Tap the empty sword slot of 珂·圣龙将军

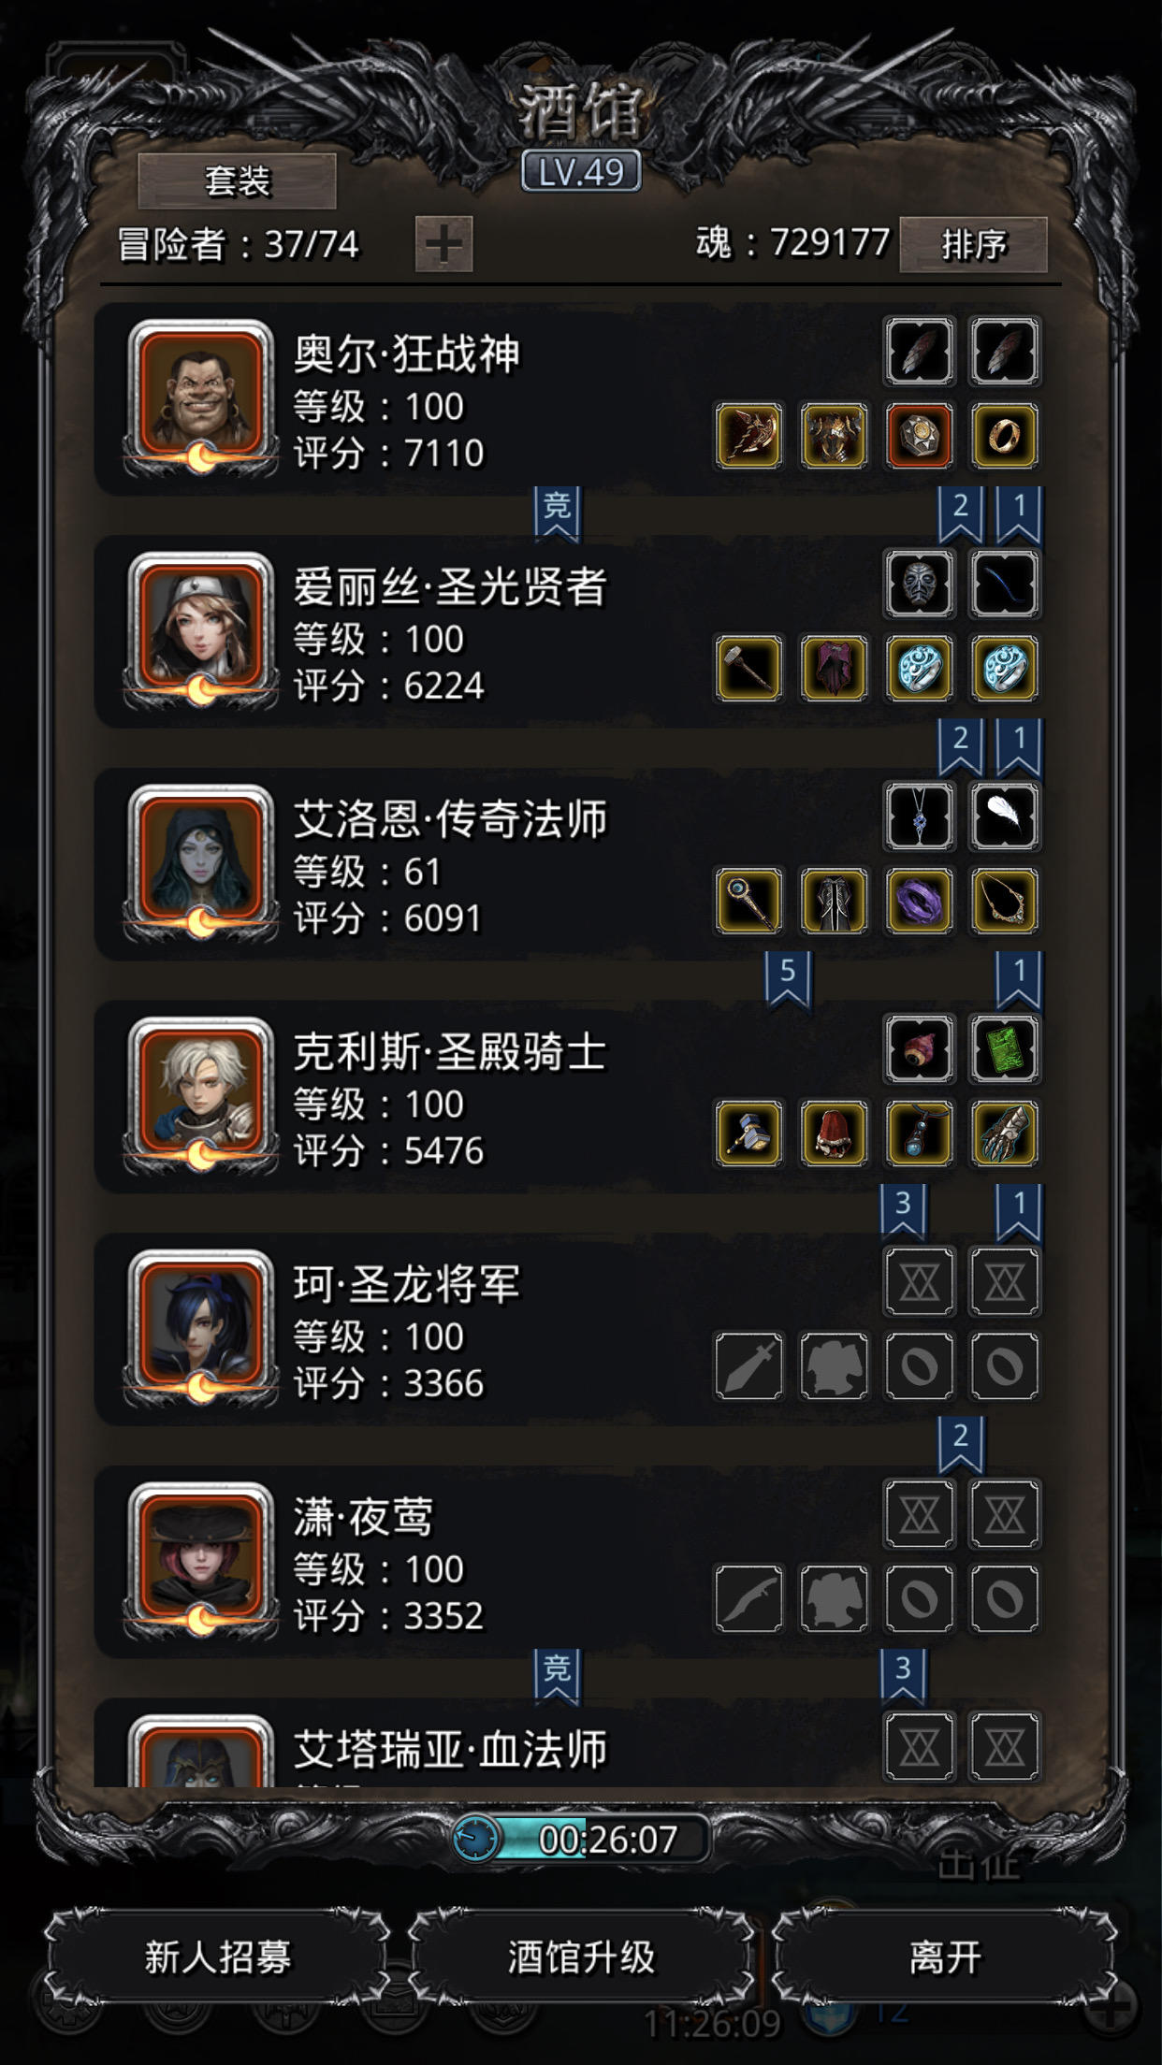[x=748, y=1366]
